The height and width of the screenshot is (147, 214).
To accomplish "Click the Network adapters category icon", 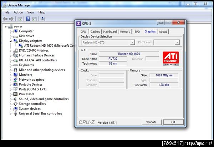I will 15,80.
